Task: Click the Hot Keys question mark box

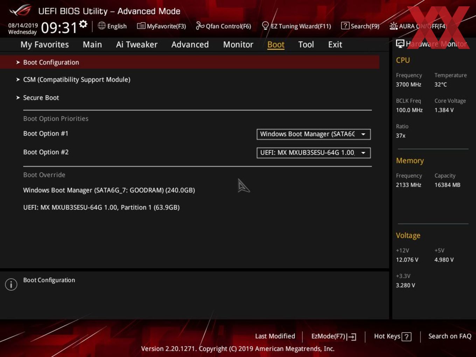Action: click(x=406, y=337)
